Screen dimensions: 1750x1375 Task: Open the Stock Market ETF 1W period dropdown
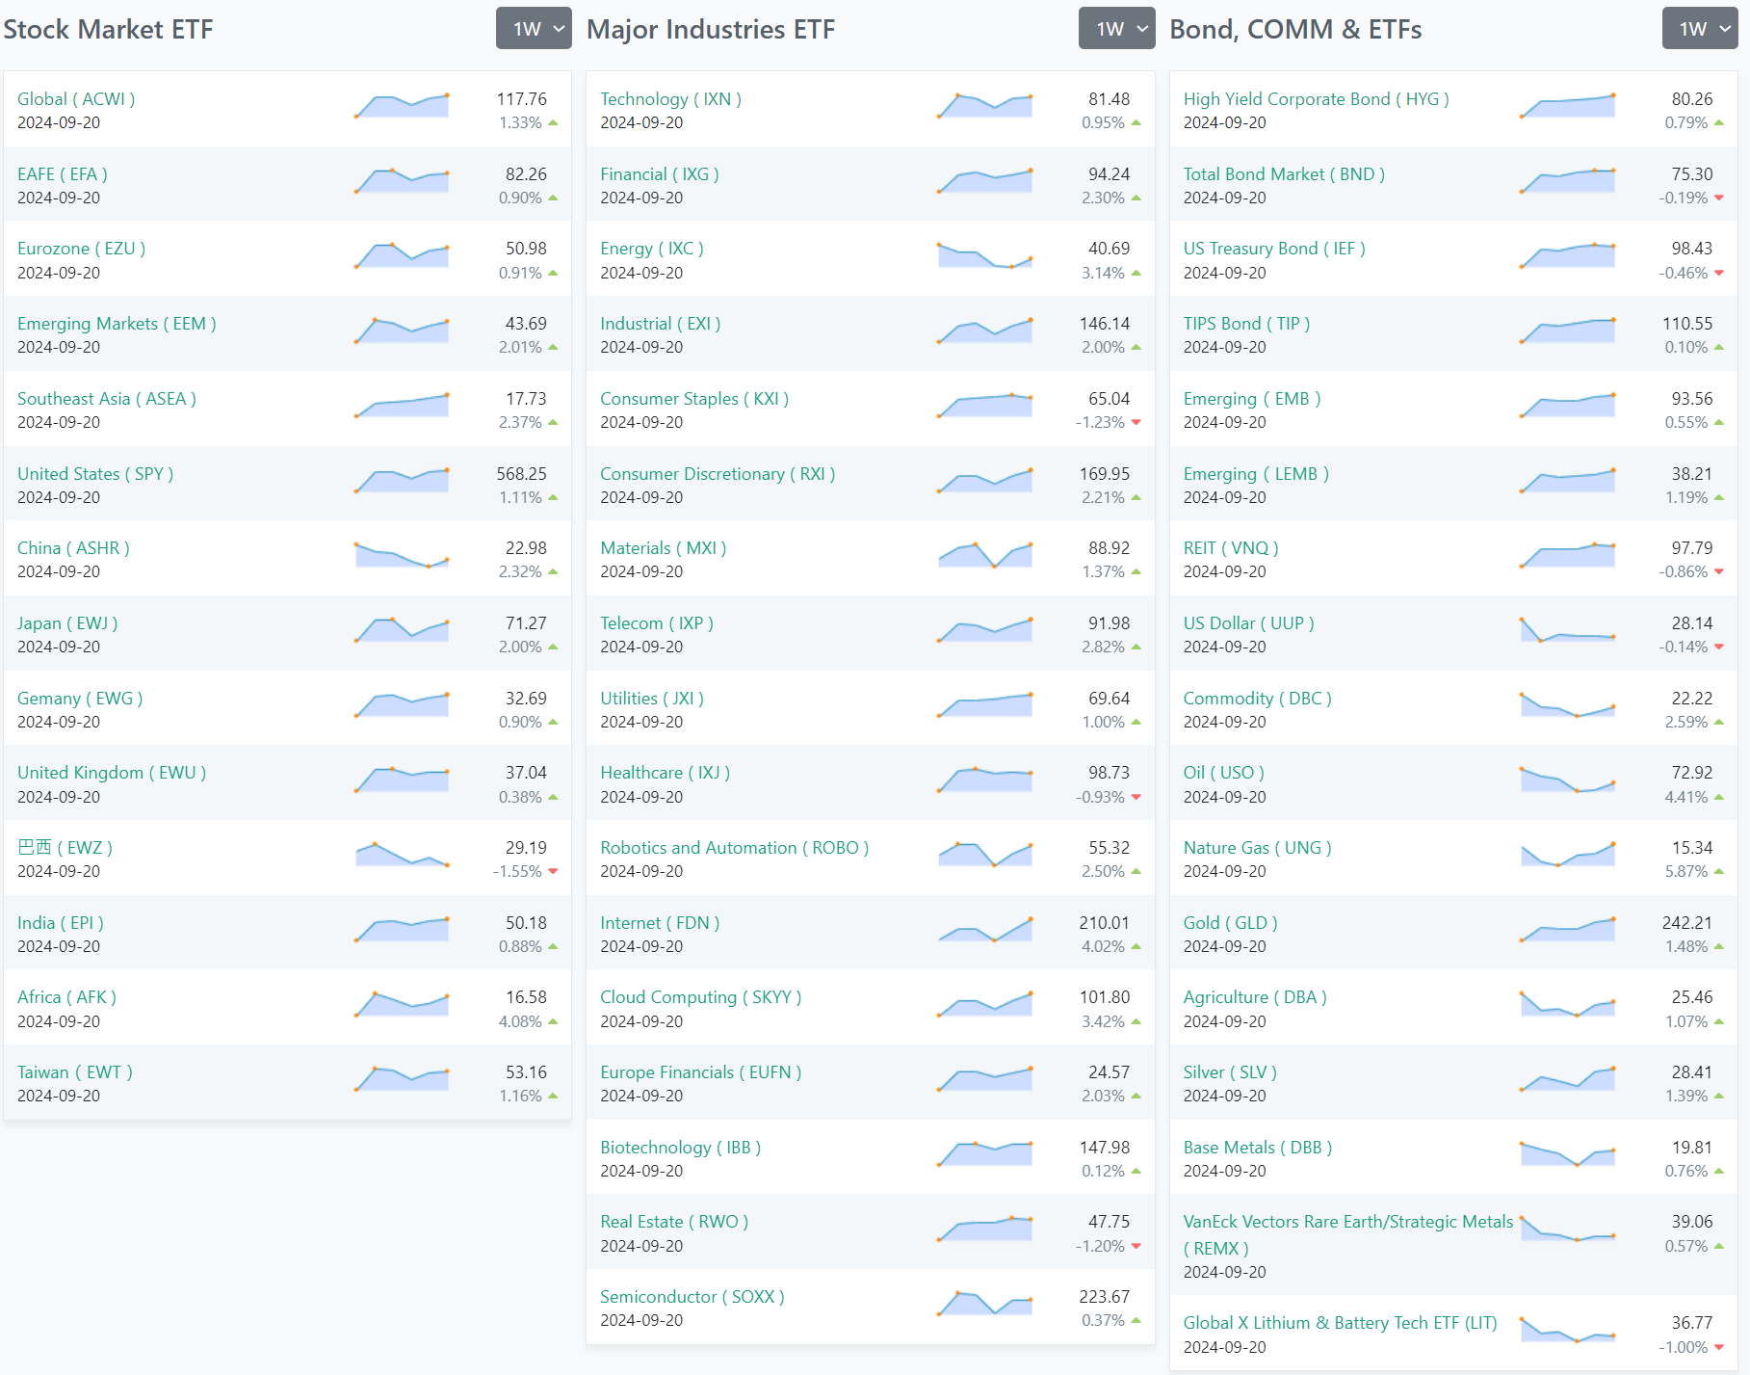coord(534,28)
